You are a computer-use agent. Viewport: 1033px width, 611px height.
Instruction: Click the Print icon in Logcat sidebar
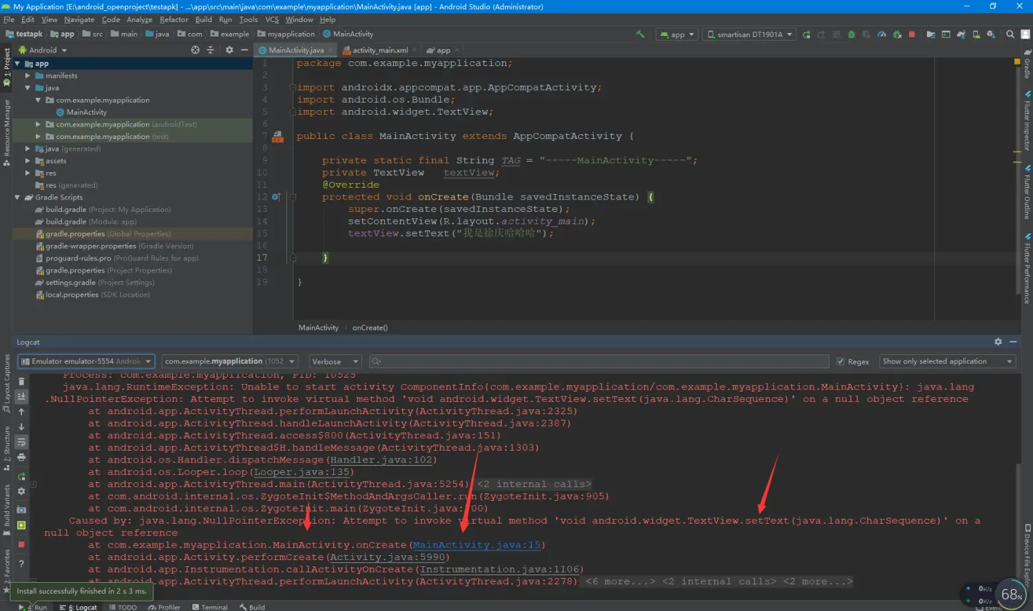[x=21, y=457]
